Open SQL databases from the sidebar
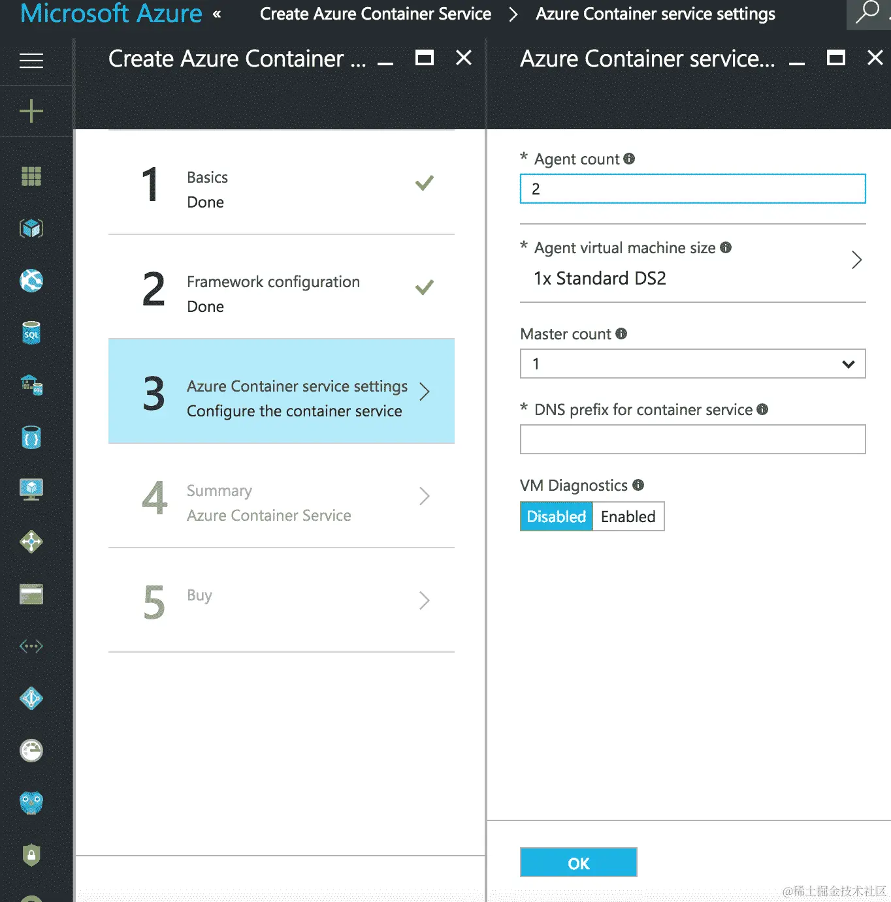Viewport: 891px width, 902px height. pyautogui.click(x=30, y=333)
